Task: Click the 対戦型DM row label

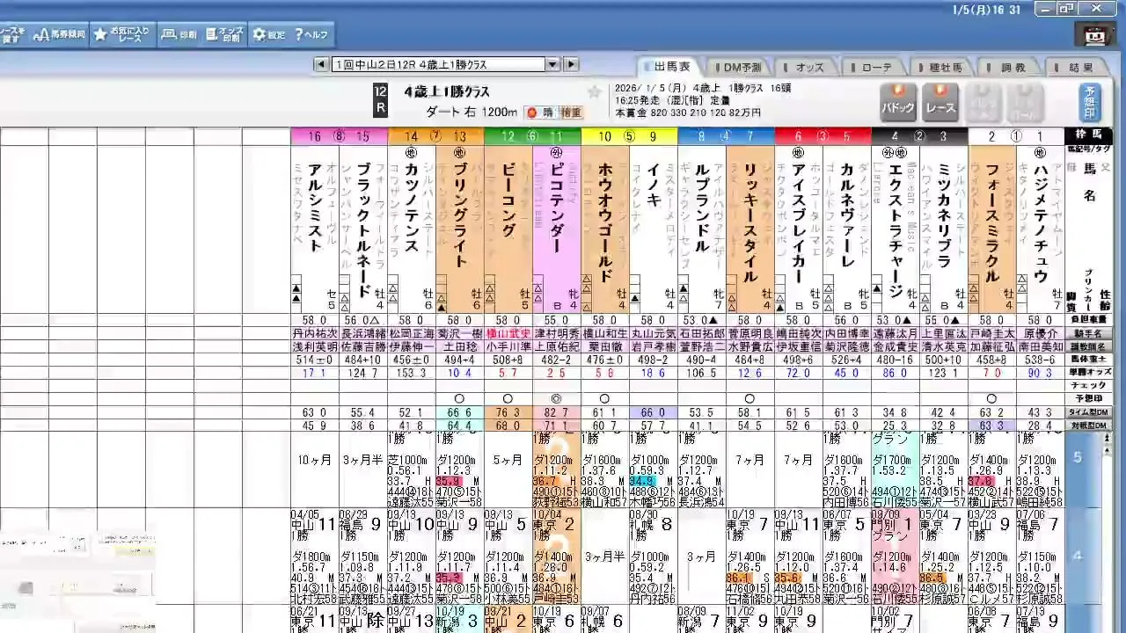Action: (x=1088, y=426)
